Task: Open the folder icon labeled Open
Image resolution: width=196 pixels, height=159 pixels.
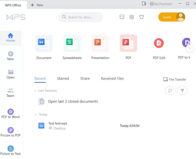Action: click(x=11, y=72)
